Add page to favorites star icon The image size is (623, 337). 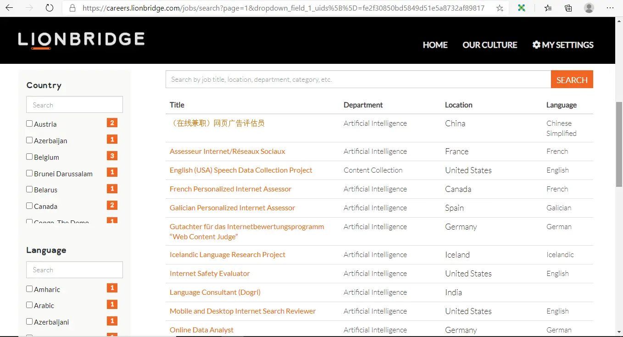pyautogui.click(x=500, y=8)
